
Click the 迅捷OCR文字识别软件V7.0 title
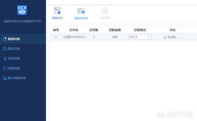click(x=22, y=21)
